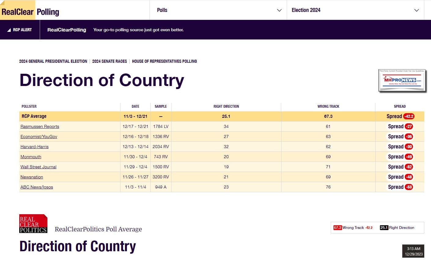Expand the Election 2024 dropdown menu
This screenshot has height=265, width=431.
(x=355, y=10)
